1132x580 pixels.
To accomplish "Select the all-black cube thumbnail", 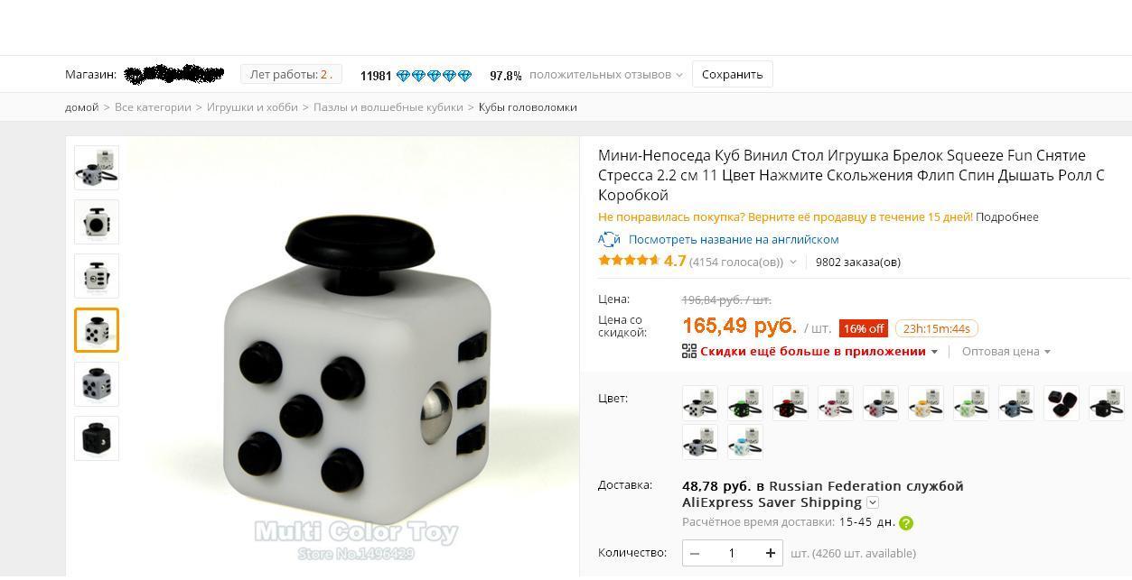I will coord(97,438).
